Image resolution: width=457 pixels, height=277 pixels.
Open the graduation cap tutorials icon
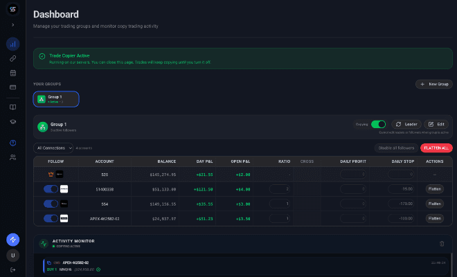point(13,122)
